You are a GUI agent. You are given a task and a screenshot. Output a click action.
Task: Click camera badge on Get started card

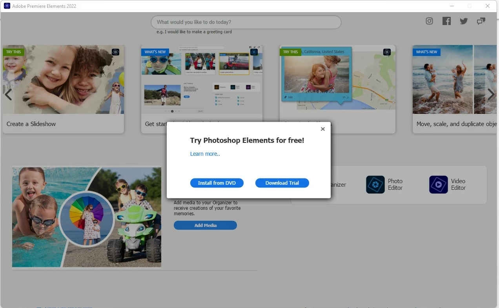click(254, 52)
